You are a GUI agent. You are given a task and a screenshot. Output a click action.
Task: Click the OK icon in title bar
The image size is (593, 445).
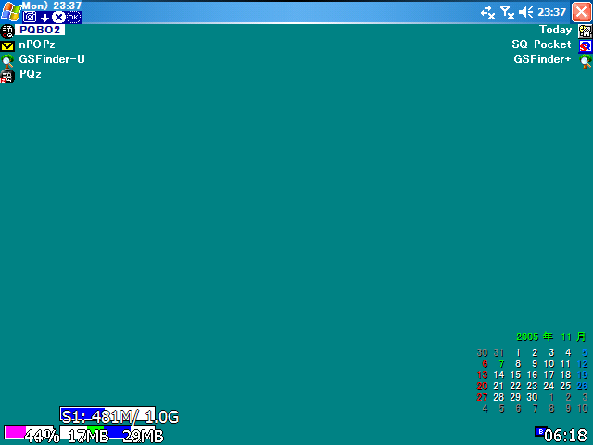[73, 17]
